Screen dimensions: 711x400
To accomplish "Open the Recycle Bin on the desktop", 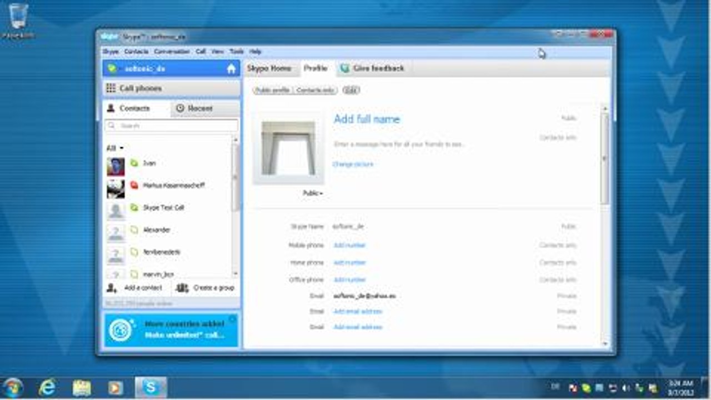I will point(18,21).
